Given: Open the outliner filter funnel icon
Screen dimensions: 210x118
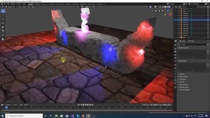Looking at the screenshot, I should (204, 7).
